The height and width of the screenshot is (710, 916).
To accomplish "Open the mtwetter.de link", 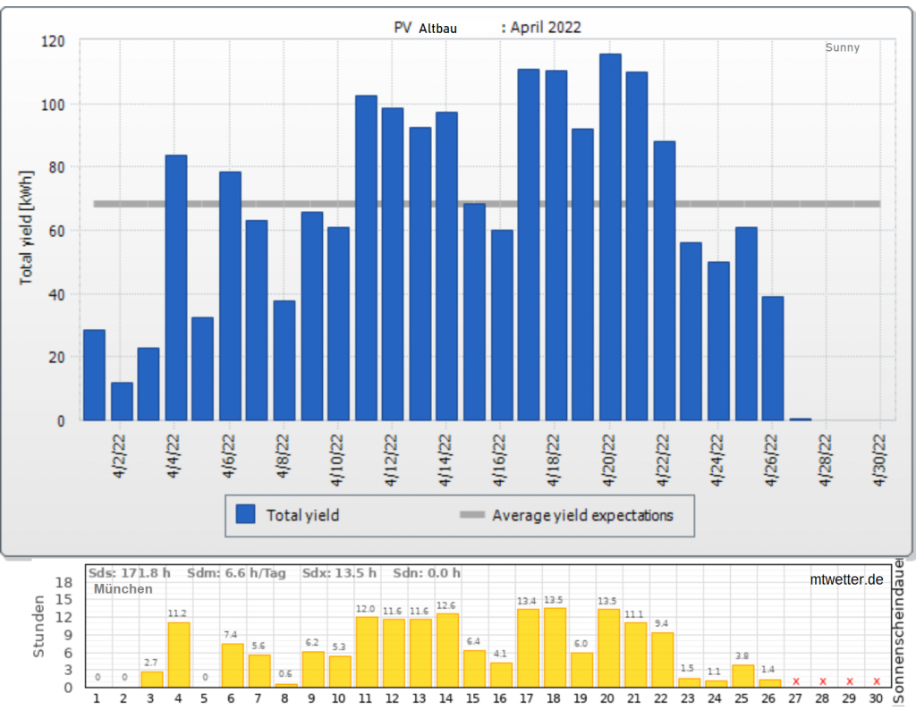I will point(844,579).
